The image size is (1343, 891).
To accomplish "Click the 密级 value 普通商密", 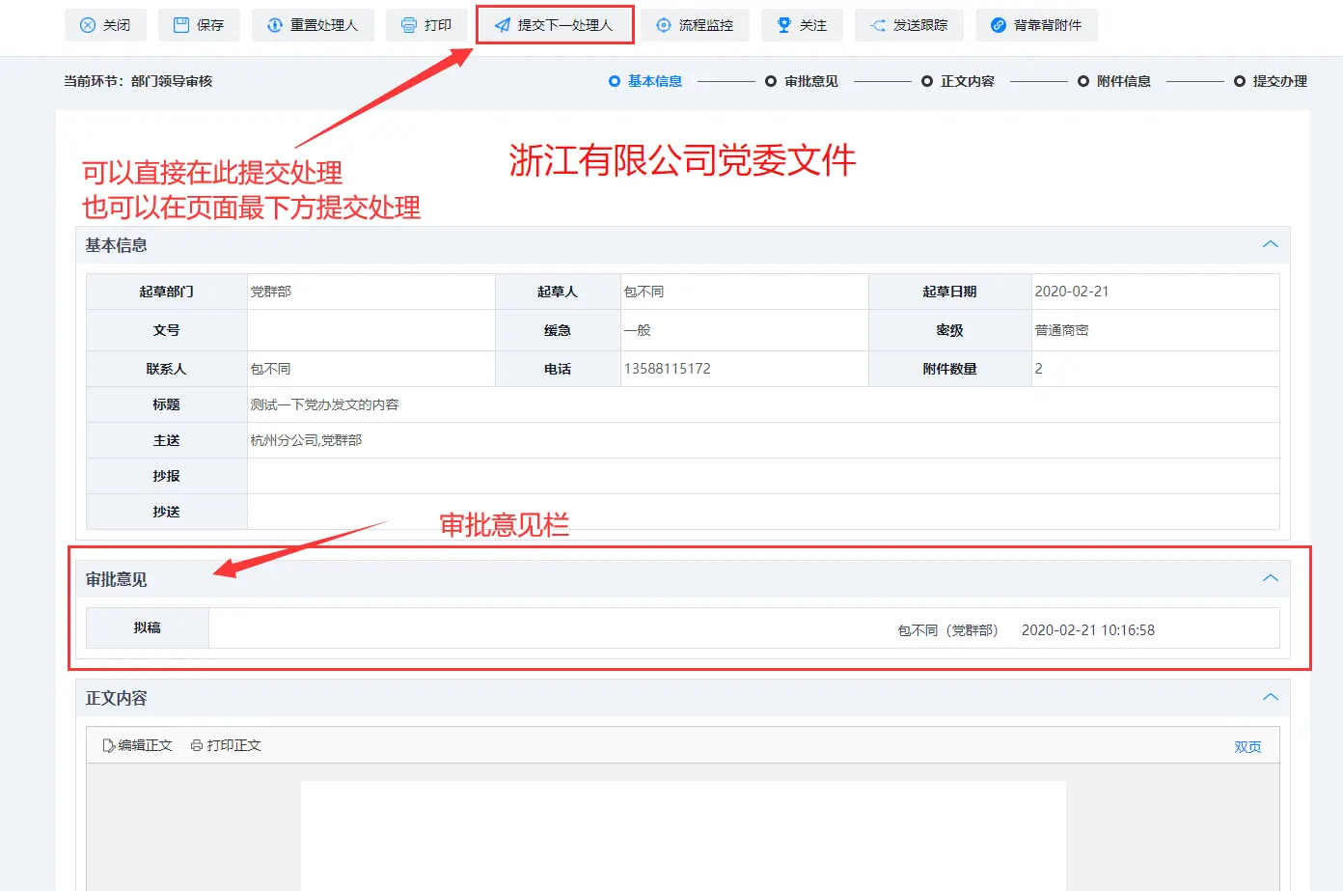I will tap(1061, 330).
